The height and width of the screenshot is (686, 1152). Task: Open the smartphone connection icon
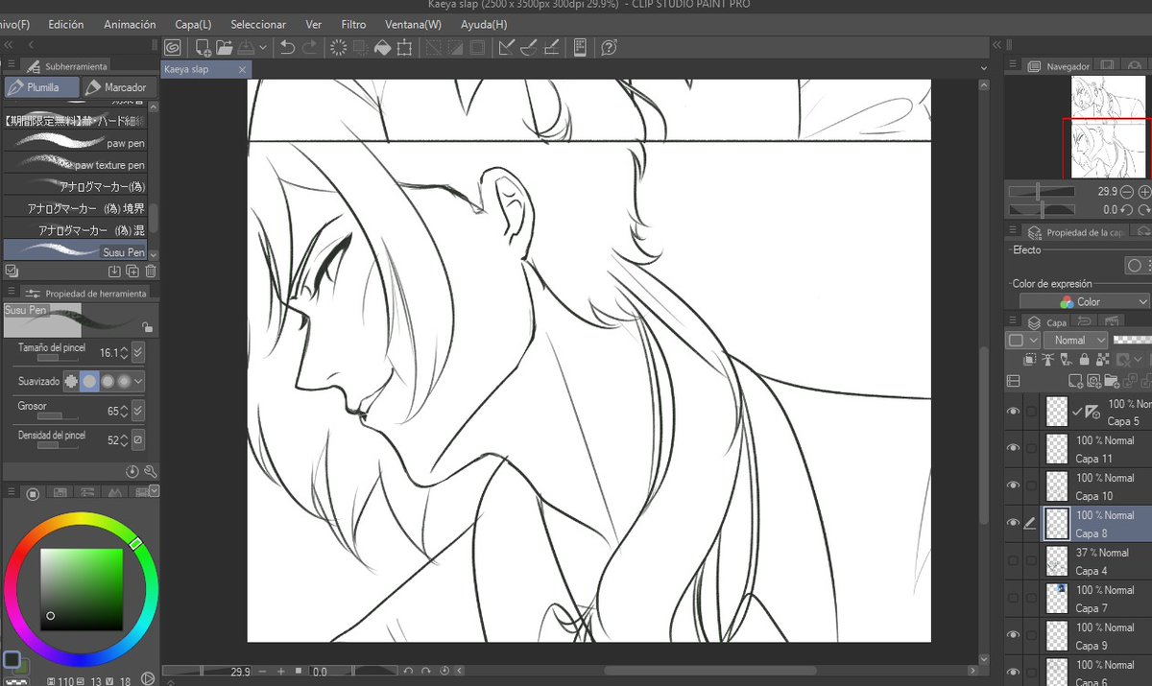[x=580, y=47]
